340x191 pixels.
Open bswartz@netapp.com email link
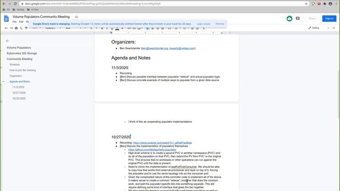182,48
